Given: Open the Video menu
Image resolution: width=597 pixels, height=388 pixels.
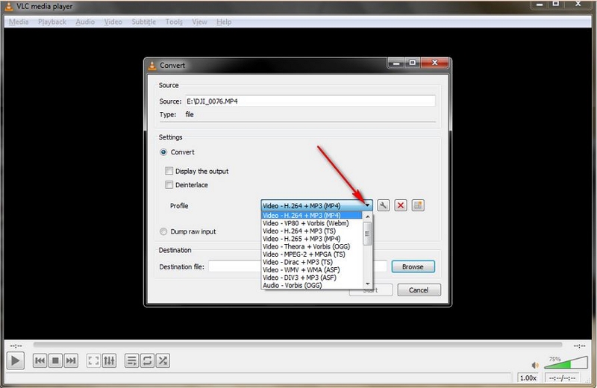Looking at the screenshot, I should (113, 22).
